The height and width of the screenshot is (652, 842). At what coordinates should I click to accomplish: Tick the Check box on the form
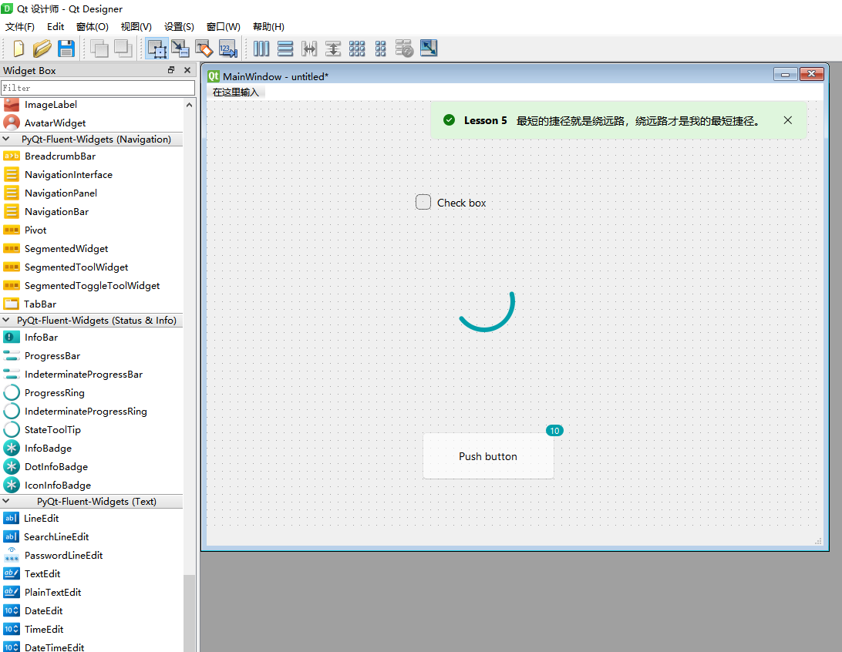coord(423,202)
